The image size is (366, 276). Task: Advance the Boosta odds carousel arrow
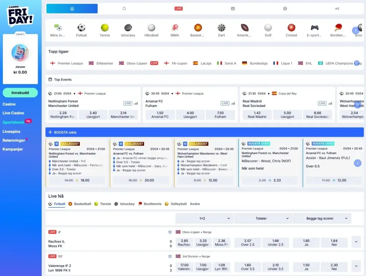tap(357, 163)
